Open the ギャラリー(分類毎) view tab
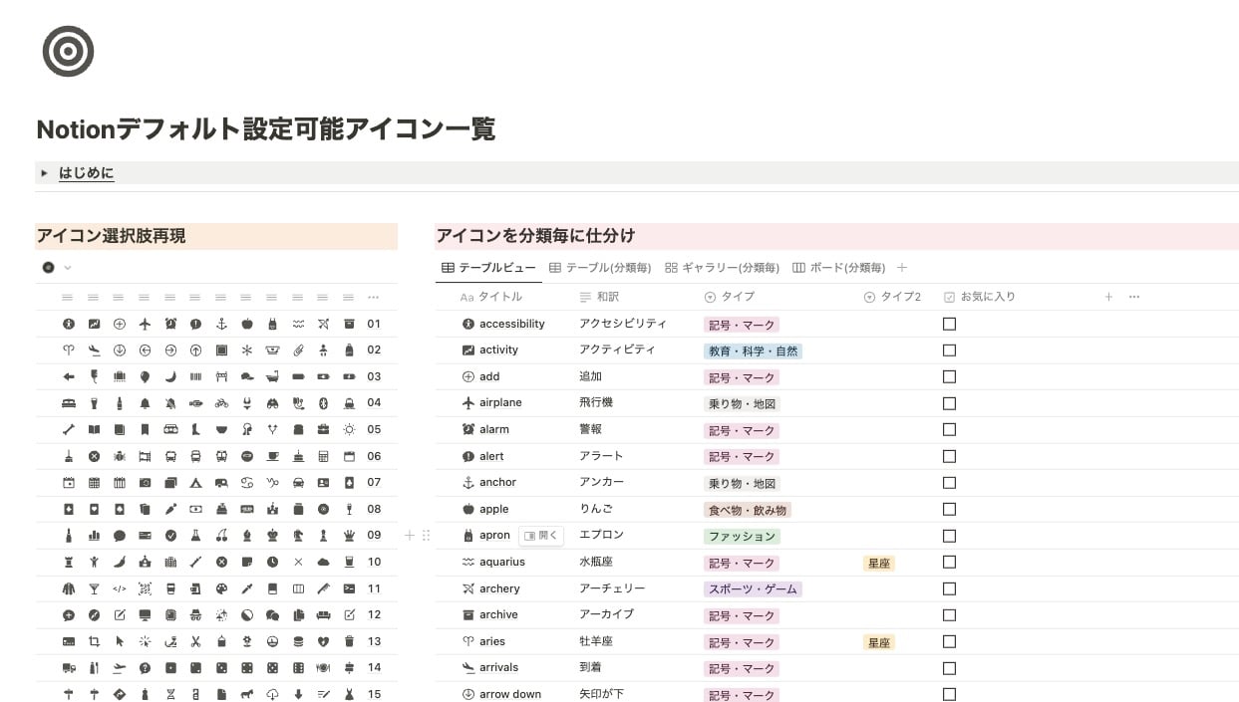1239x702 pixels. pyautogui.click(x=722, y=268)
